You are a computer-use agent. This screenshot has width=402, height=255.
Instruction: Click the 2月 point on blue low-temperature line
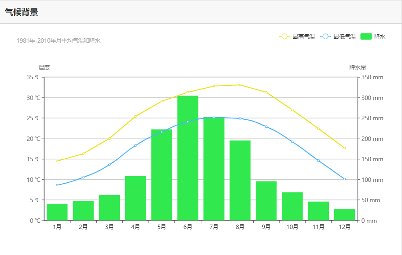83,177
